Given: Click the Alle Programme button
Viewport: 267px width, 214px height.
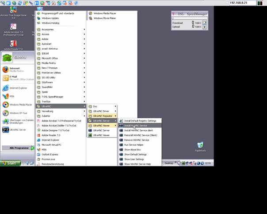Looking at the screenshot, I should 18,148.
